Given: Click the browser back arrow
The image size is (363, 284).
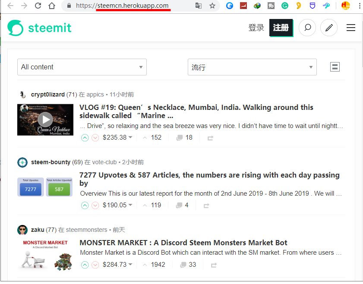Looking at the screenshot, I should pyautogui.click(x=10, y=6).
